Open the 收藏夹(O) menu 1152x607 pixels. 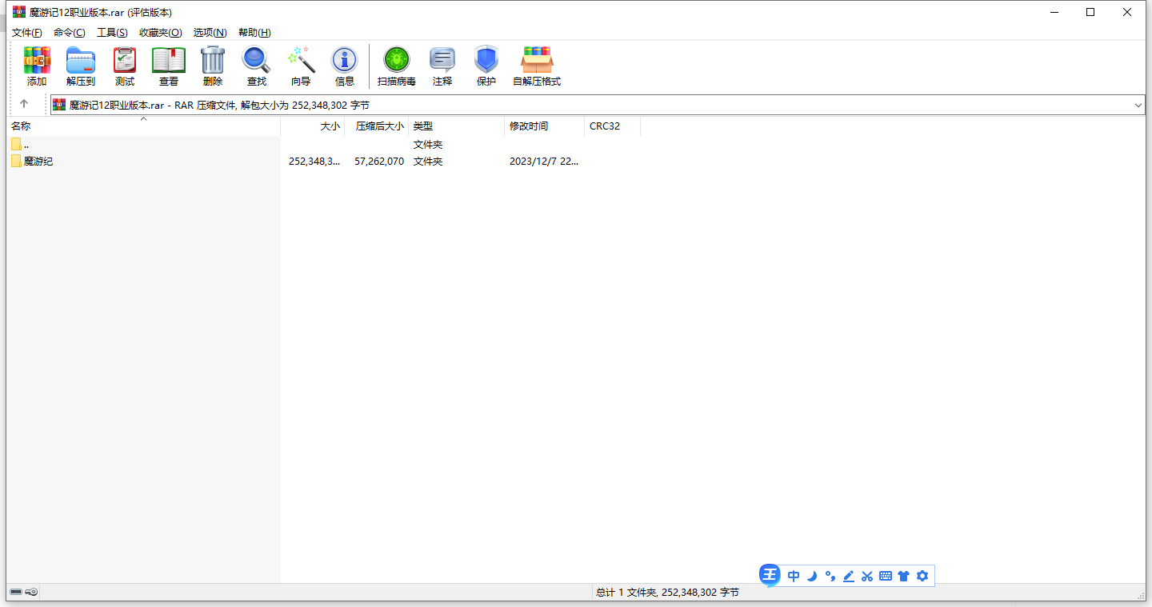click(x=160, y=33)
